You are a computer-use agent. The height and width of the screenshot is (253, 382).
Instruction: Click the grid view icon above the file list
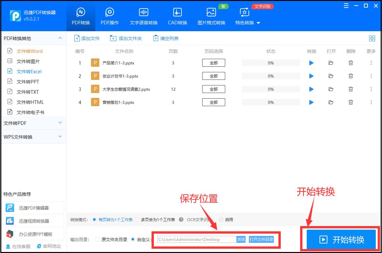click(x=372, y=38)
